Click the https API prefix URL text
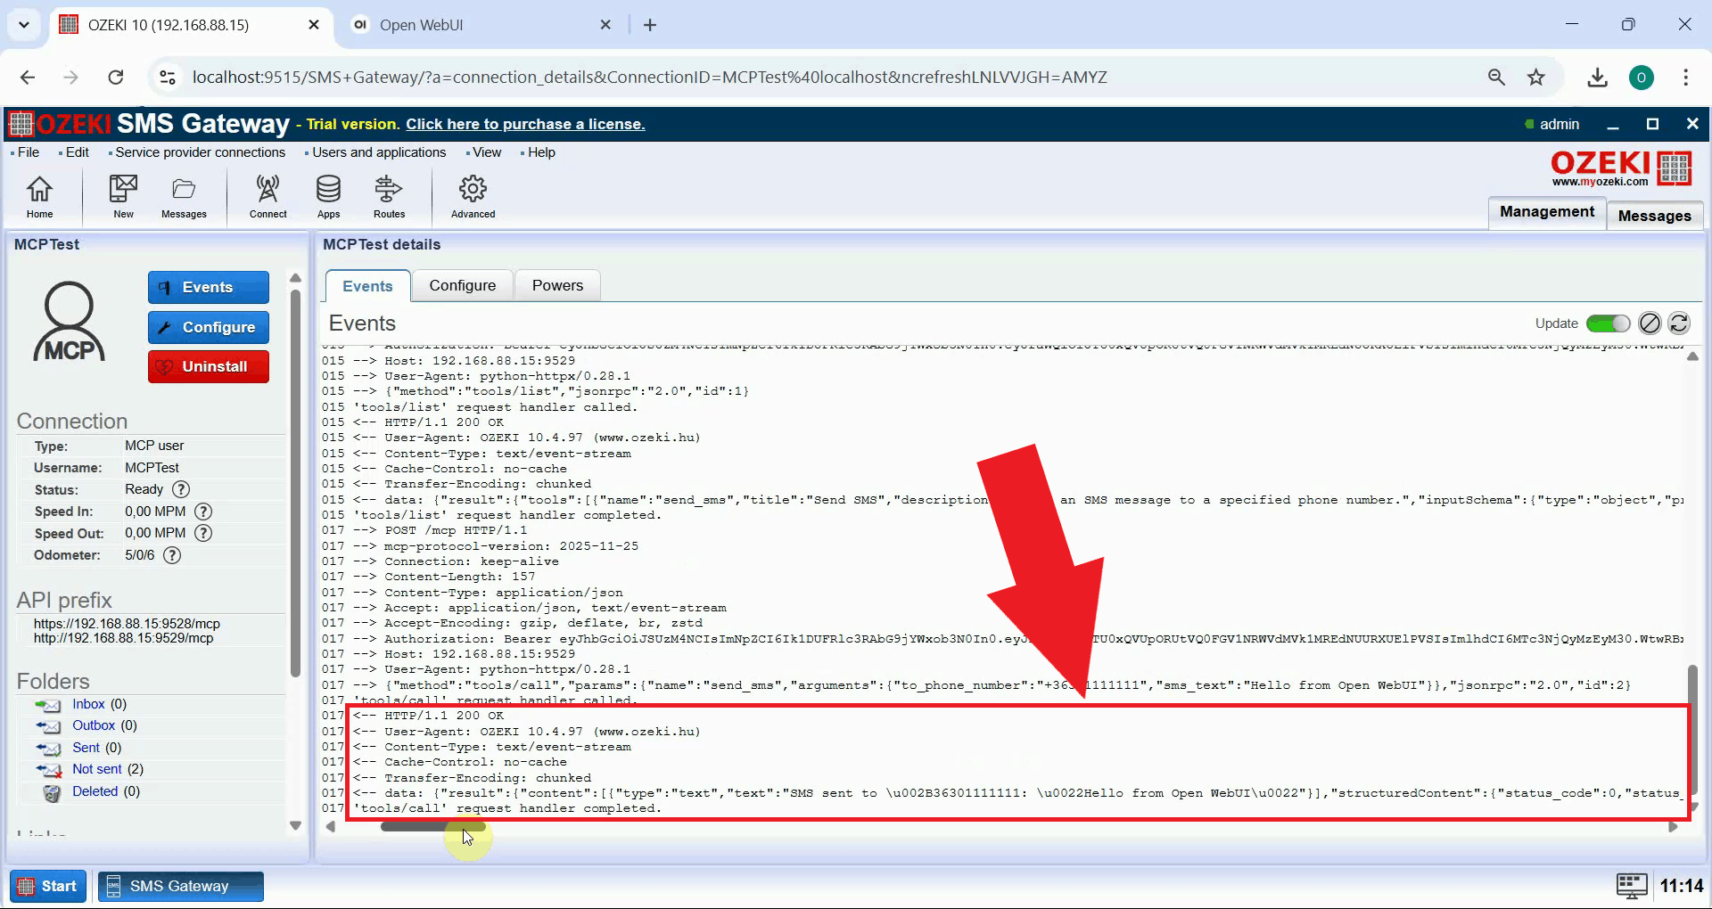 tap(127, 624)
